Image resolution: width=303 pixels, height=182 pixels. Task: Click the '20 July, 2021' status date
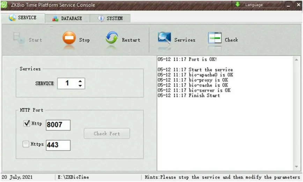(17, 177)
